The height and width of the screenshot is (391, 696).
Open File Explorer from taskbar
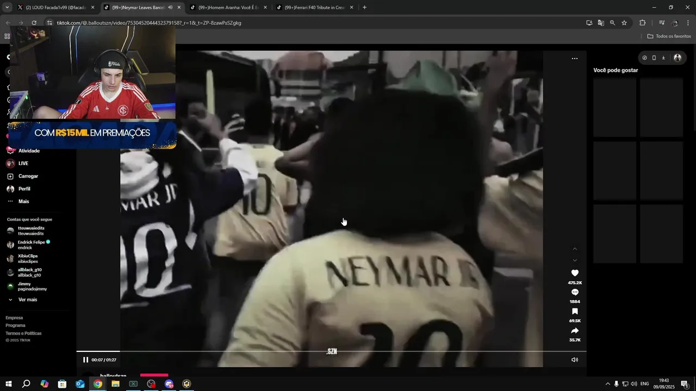[115, 384]
